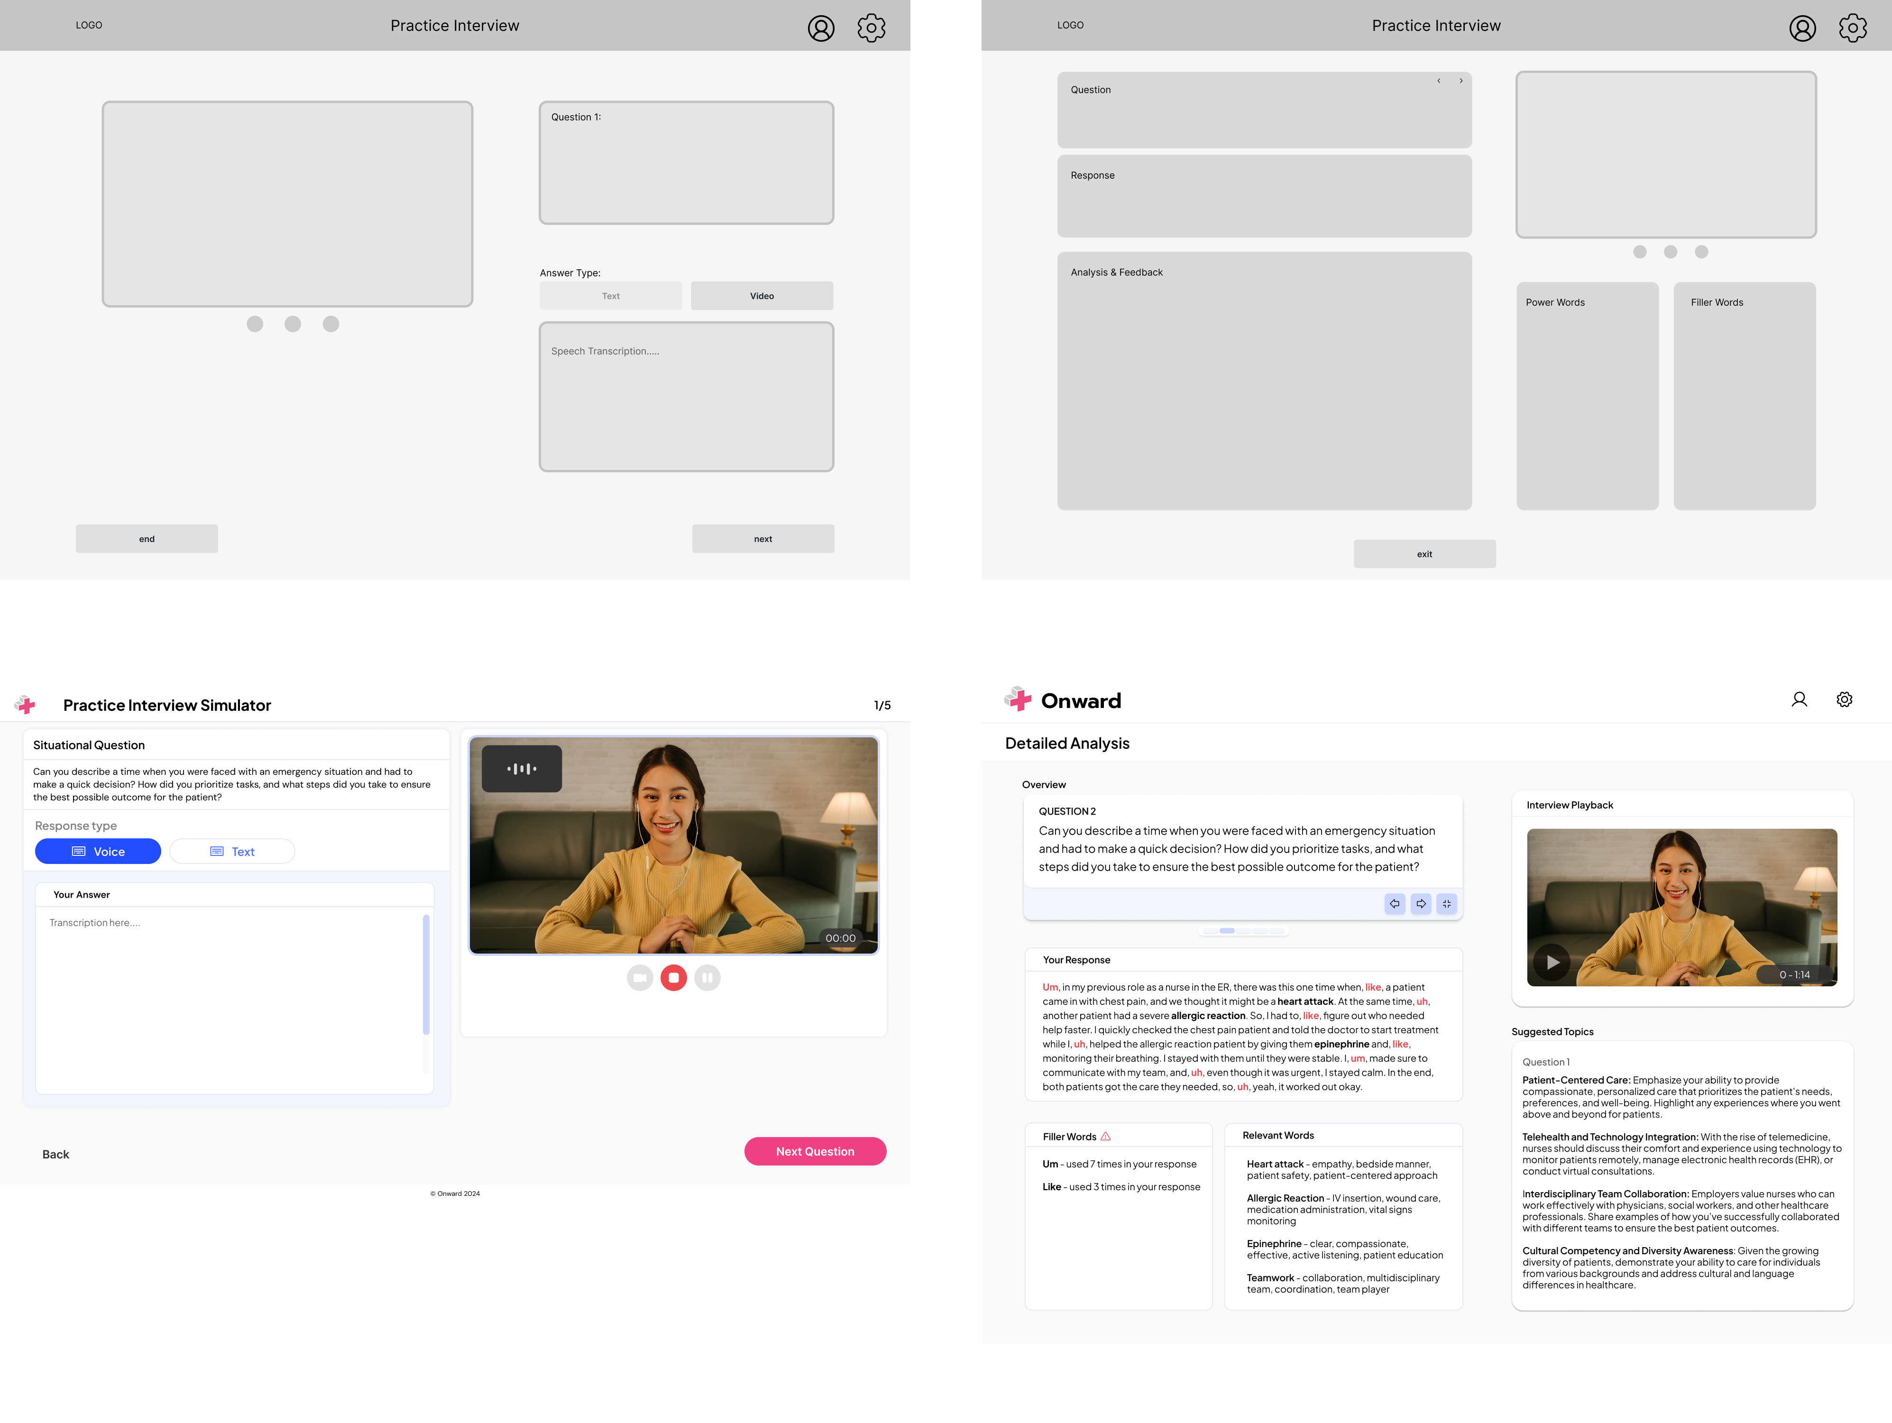Switch to Text answer type
The image size is (1892, 1423).
pos(610,295)
